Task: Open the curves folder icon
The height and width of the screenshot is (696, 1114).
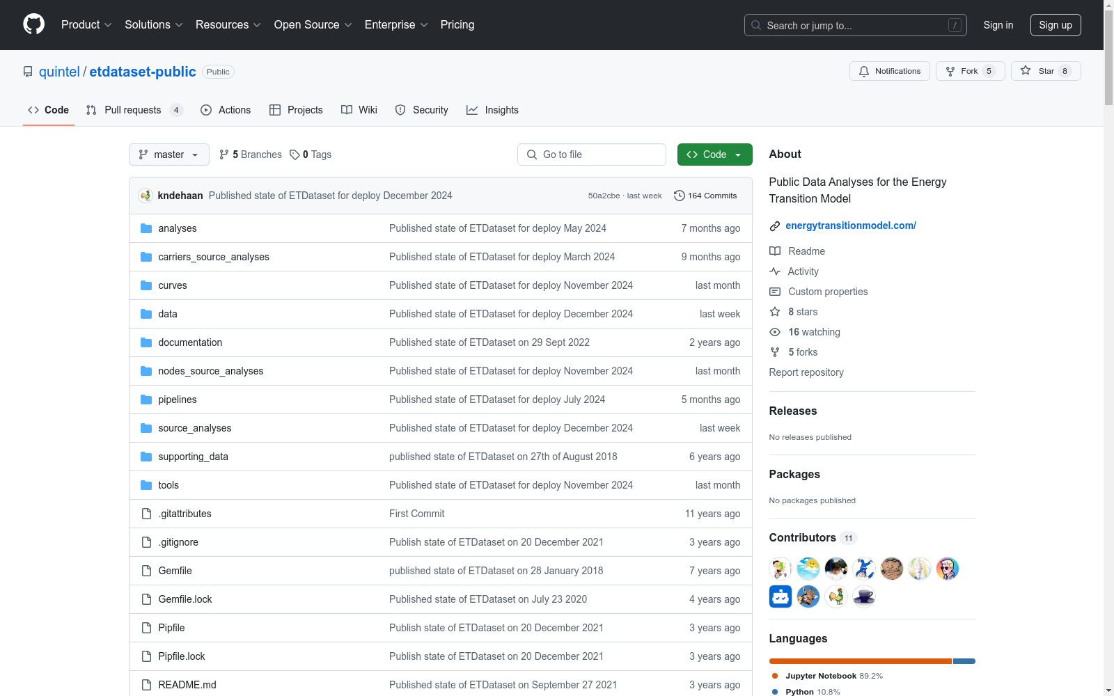Action: click(x=146, y=285)
